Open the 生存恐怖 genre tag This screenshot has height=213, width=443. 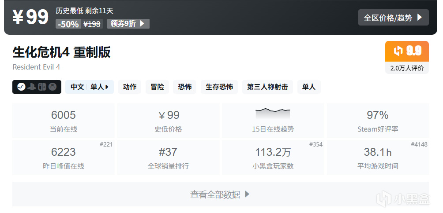220,87
